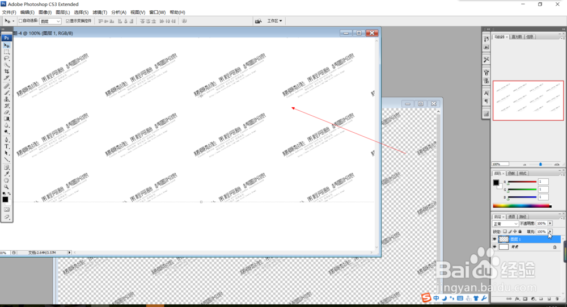This screenshot has height=307, width=567.
Task: Select the Pen tool
Action: (6, 140)
